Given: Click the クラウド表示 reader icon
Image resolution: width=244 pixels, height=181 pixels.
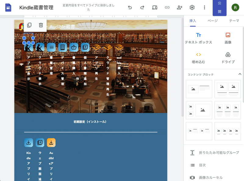Looking at the screenshot, I should (40, 47).
